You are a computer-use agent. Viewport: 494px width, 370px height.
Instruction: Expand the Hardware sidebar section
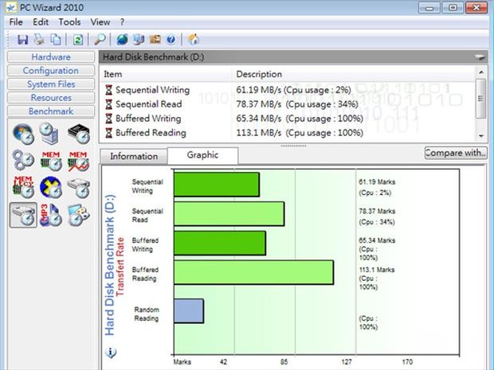[51, 57]
